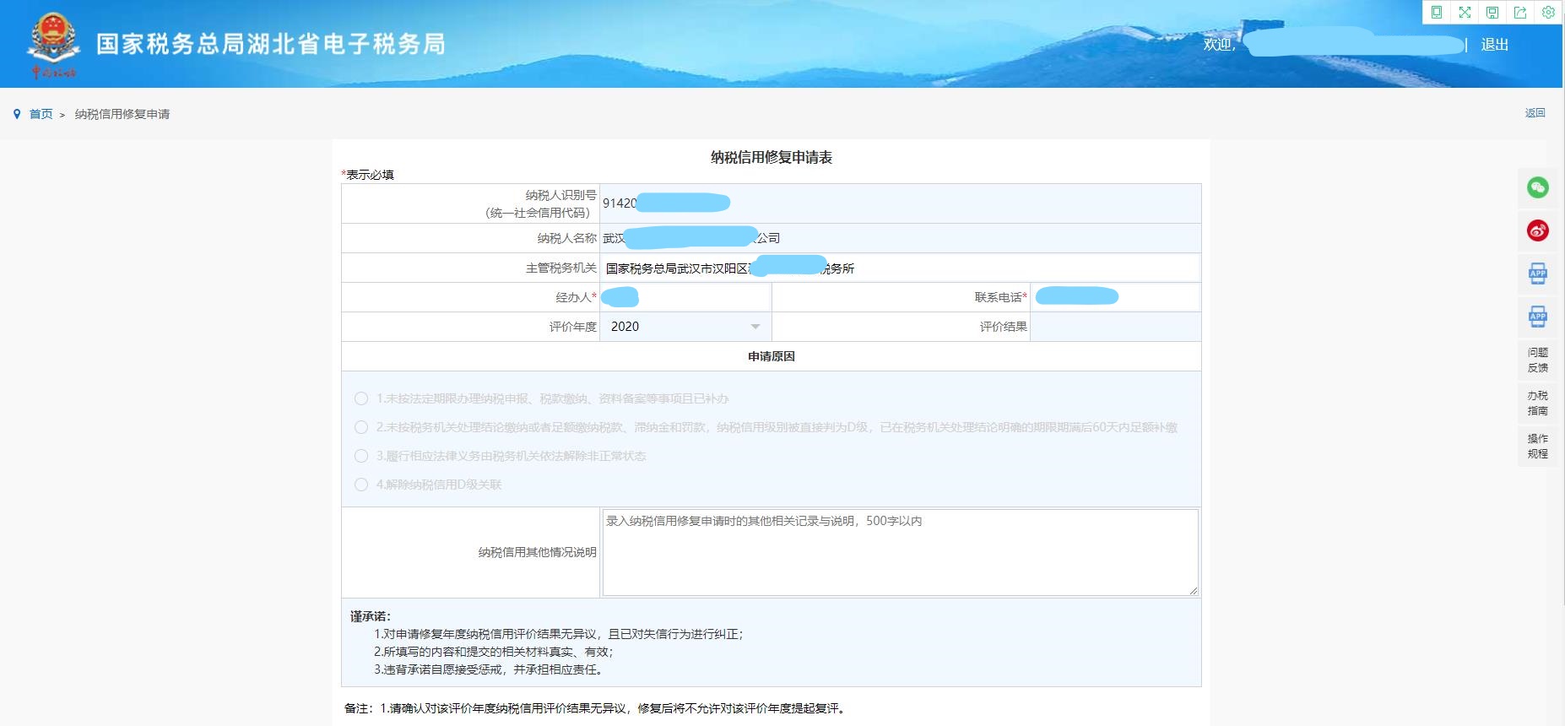Click the 经办人 input field
This screenshot has height=726, width=1565.
[685, 297]
